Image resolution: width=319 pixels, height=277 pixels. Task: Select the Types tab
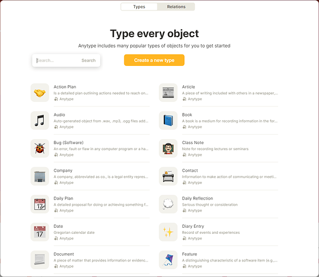pyautogui.click(x=139, y=7)
